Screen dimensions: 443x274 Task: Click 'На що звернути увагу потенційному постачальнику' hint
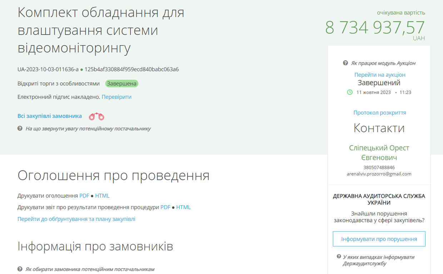[x=88, y=128]
